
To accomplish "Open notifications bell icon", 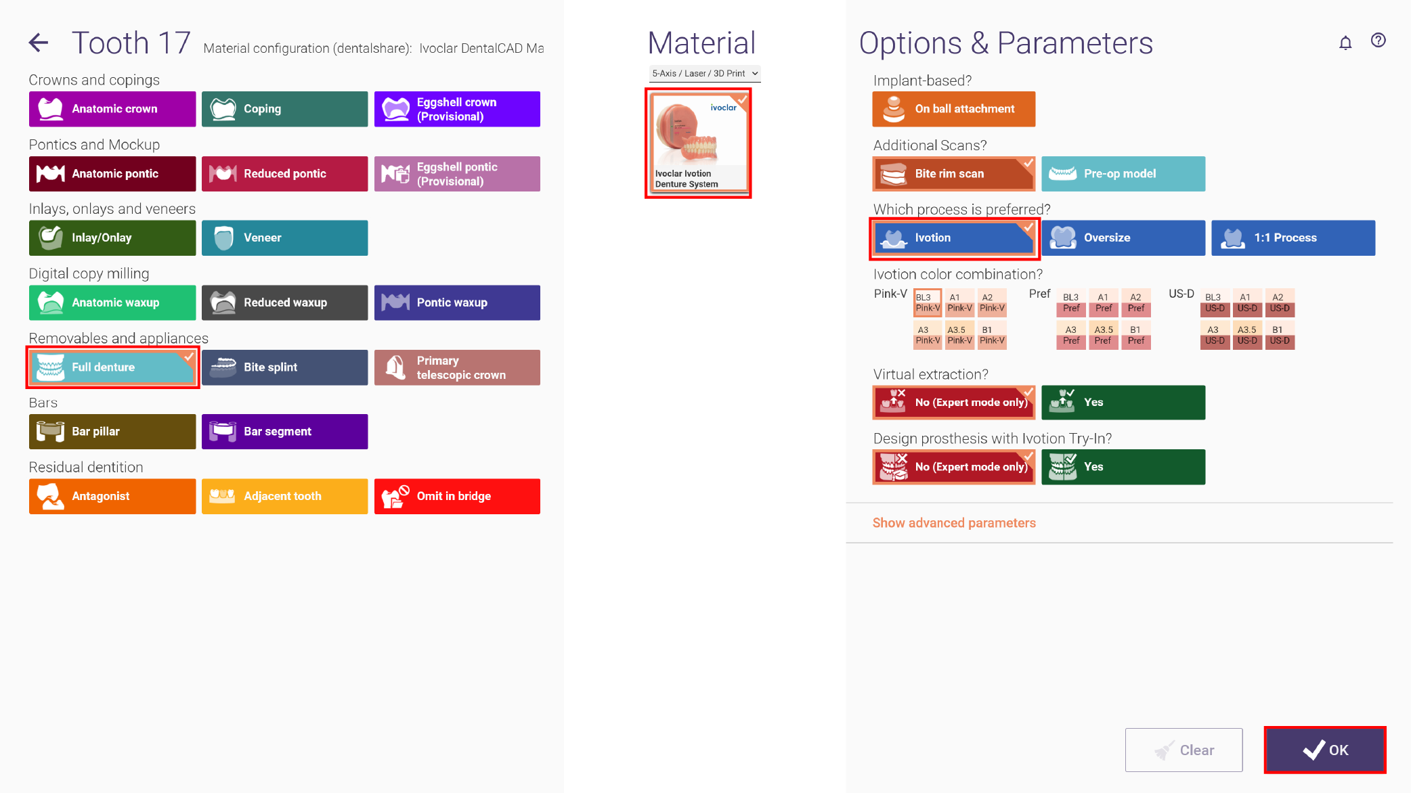I will pos(1345,43).
